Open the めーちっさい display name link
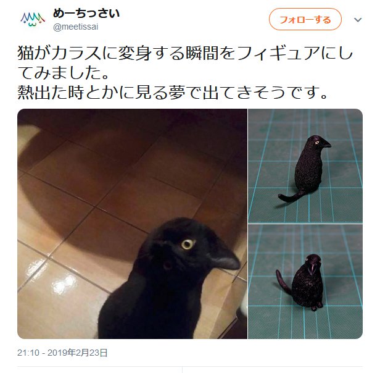Screen dimensions: 380x373 (x=86, y=14)
